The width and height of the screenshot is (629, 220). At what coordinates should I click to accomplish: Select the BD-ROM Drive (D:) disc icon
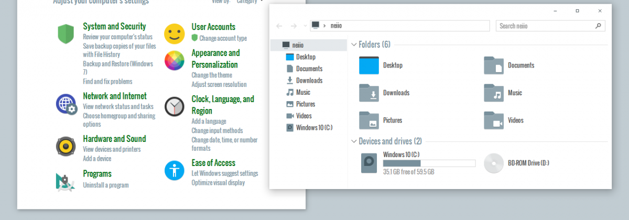[494, 163]
